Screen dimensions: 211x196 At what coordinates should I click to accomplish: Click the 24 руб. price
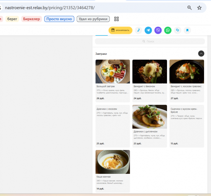(x=137, y=98)
